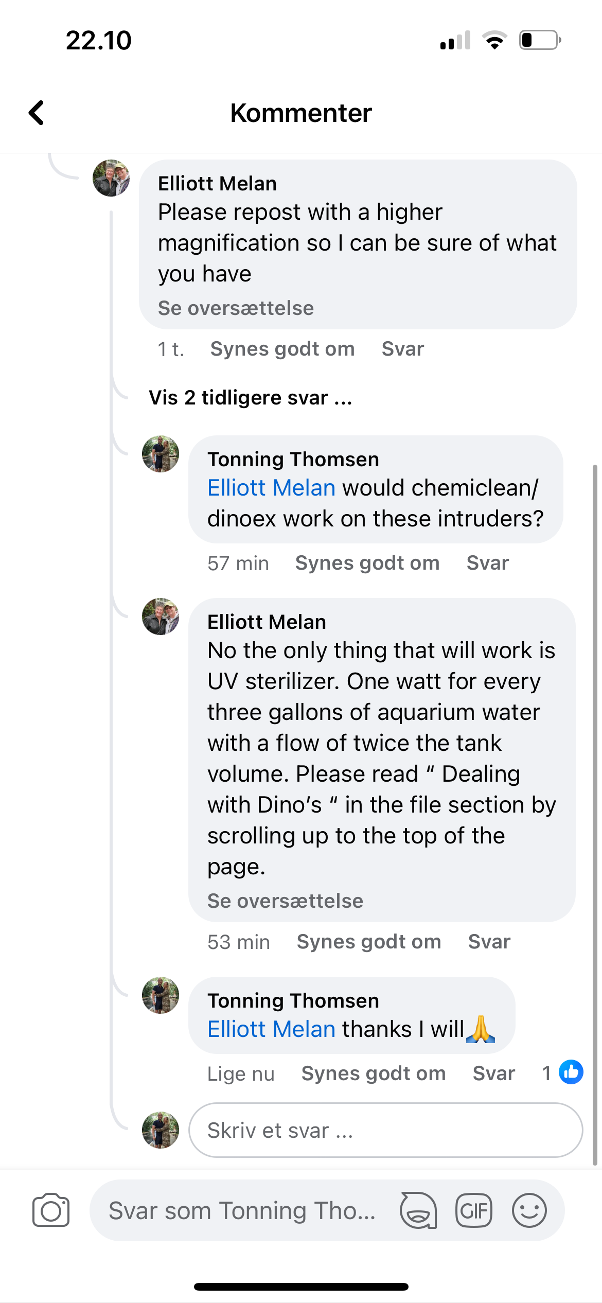Reply to the 'thanks I will' comment
The width and height of the screenshot is (602, 1303).
click(x=493, y=1073)
